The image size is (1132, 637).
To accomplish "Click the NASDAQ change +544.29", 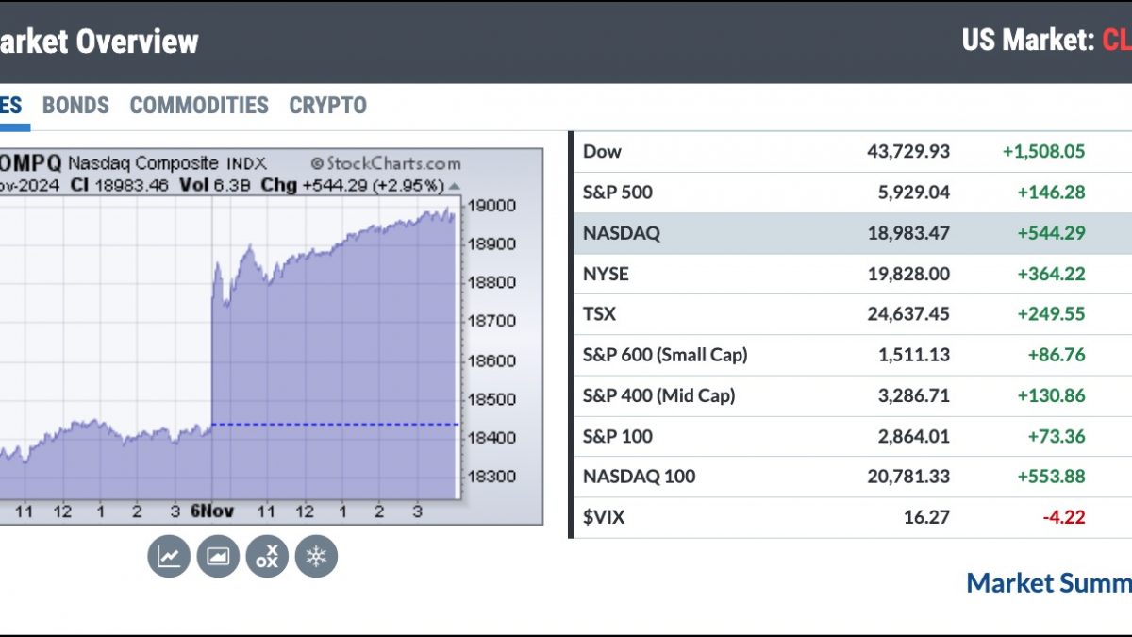I will (1052, 233).
